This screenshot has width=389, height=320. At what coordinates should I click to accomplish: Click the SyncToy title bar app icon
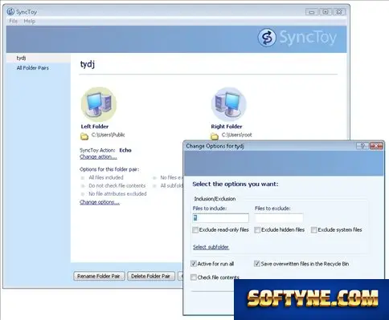point(10,11)
